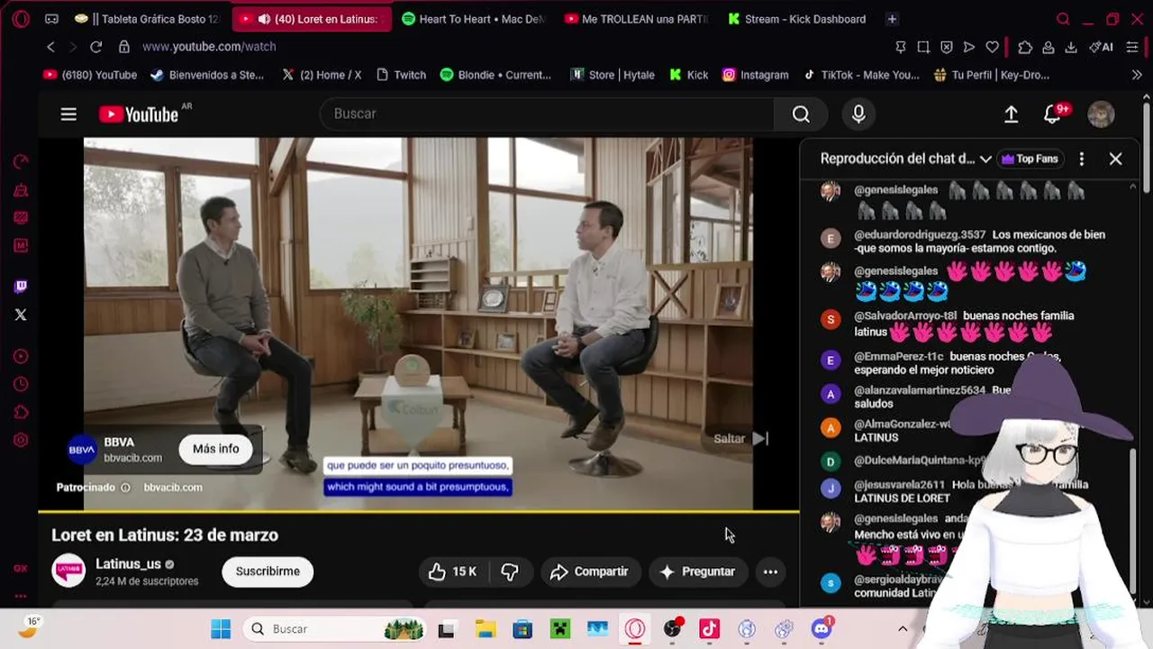
Task: Open the Opera AI assistant icon
Action: tap(1101, 47)
